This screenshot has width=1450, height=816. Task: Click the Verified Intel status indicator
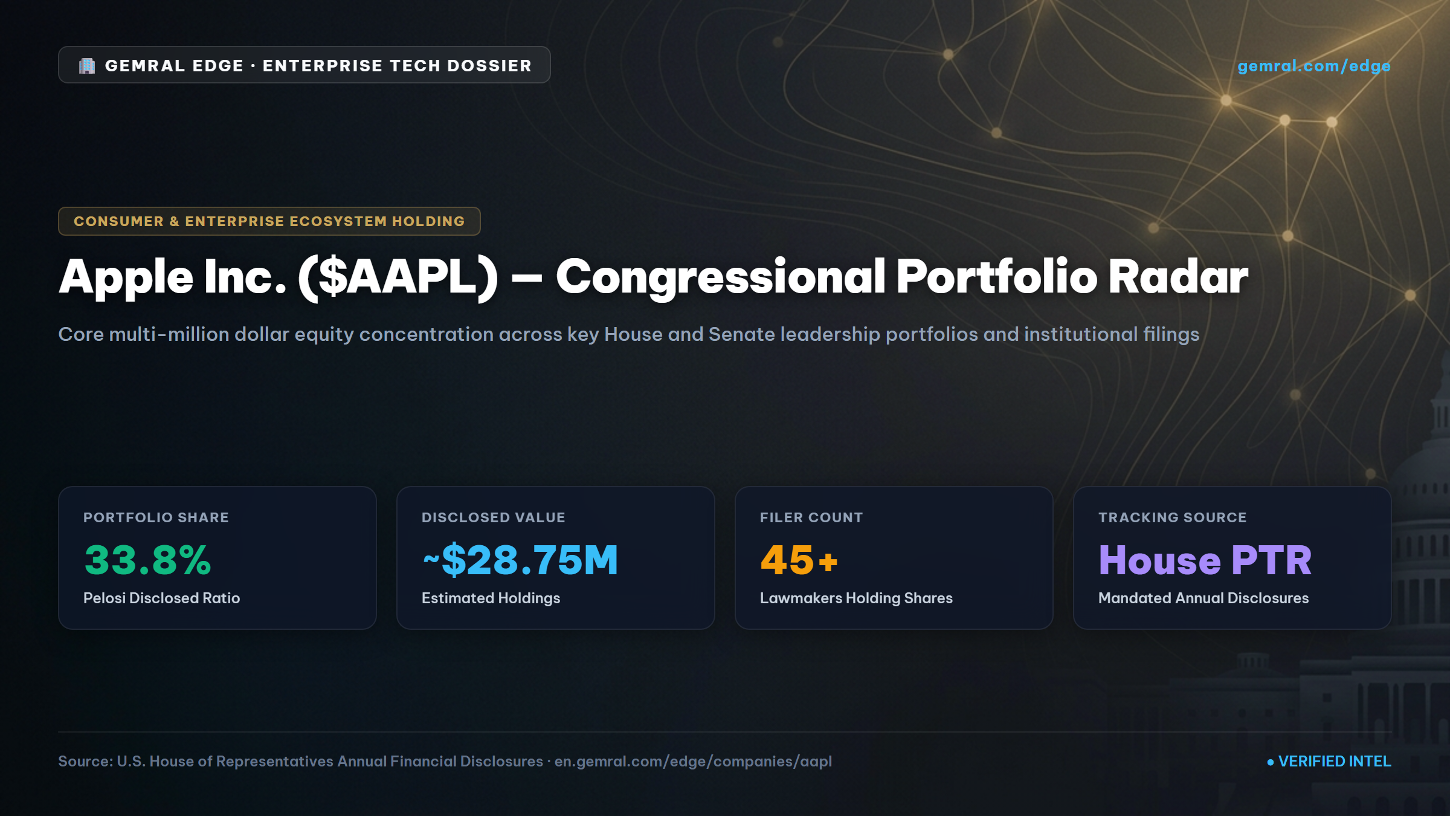(x=1329, y=761)
